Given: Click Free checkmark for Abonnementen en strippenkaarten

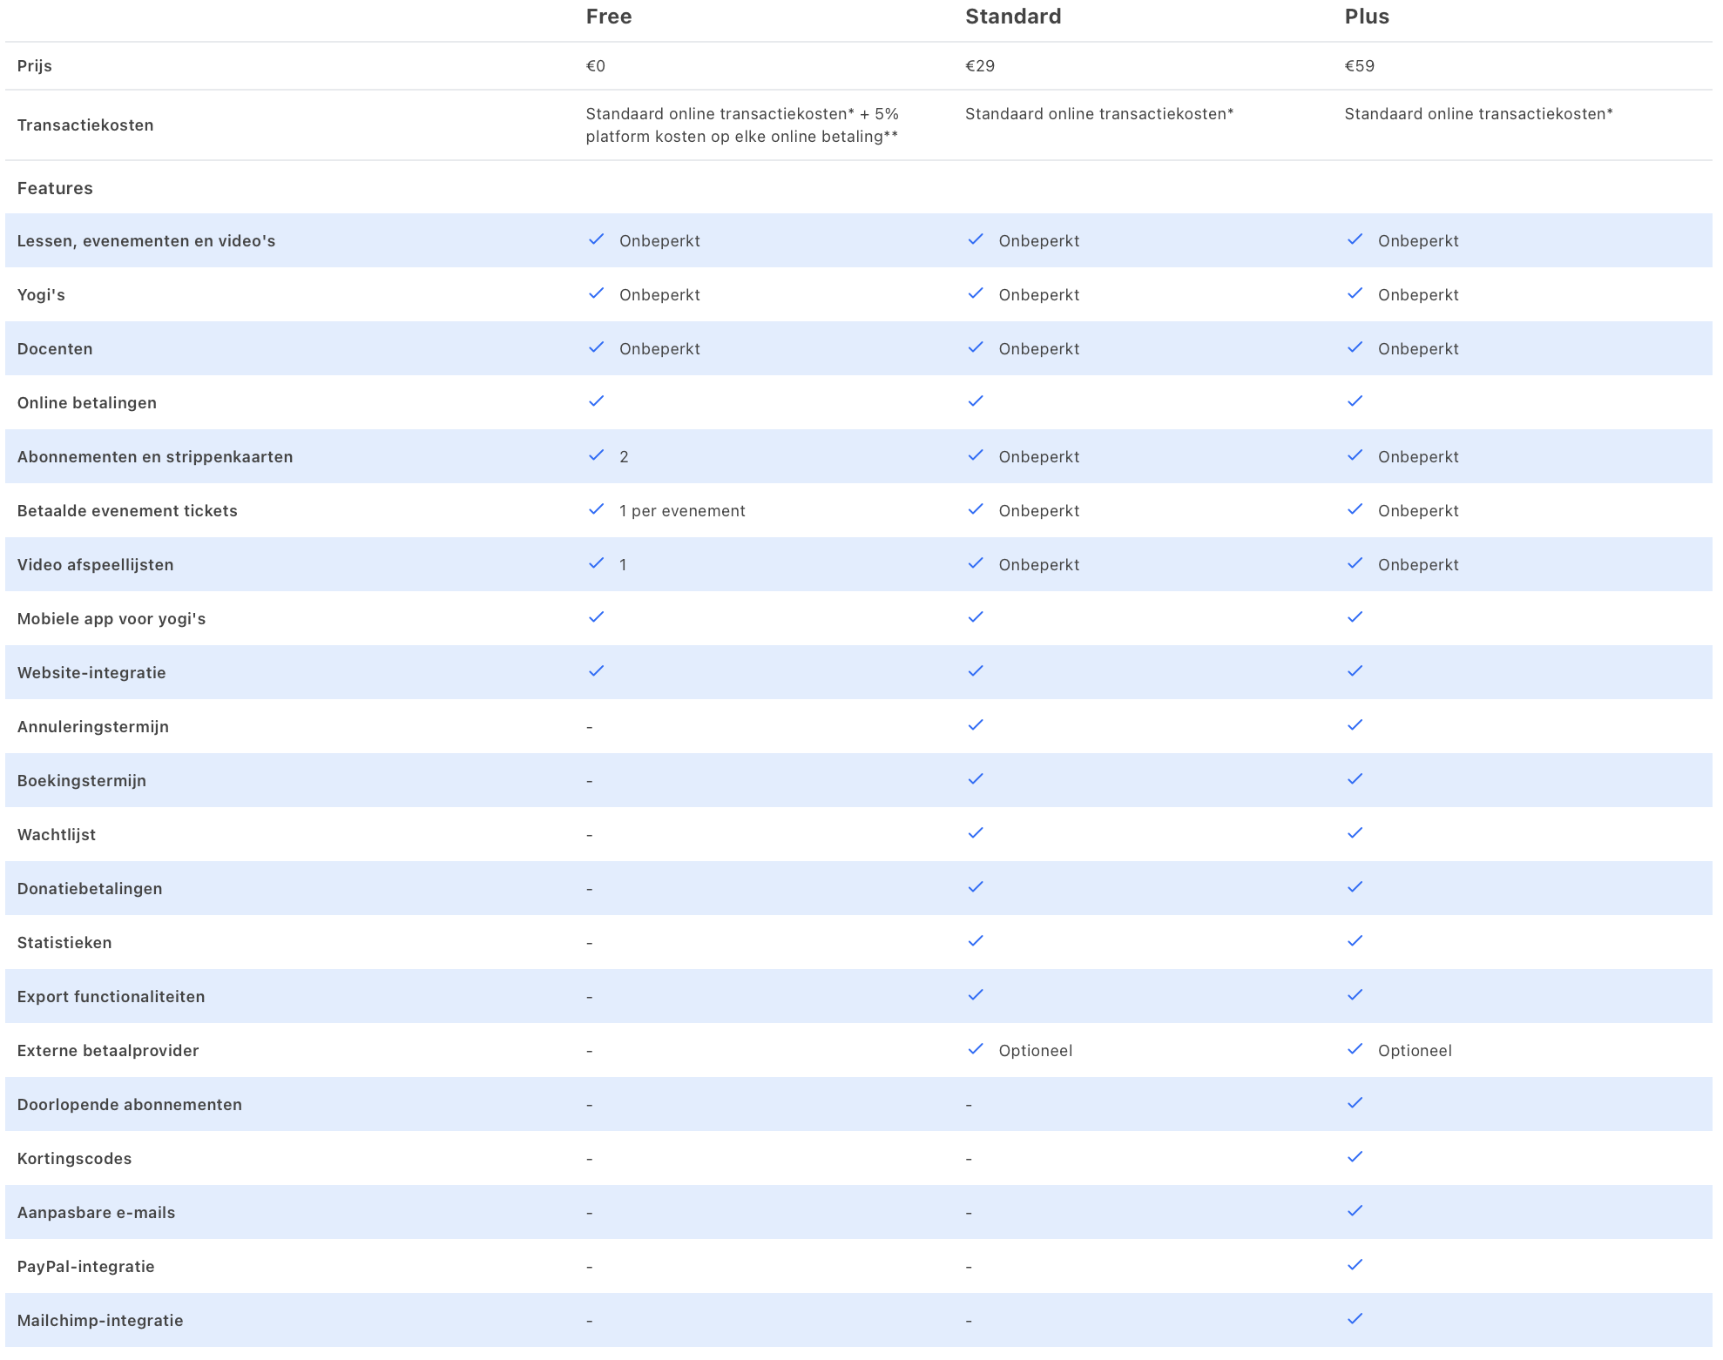Looking at the screenshot, I should tap(596, 455).
